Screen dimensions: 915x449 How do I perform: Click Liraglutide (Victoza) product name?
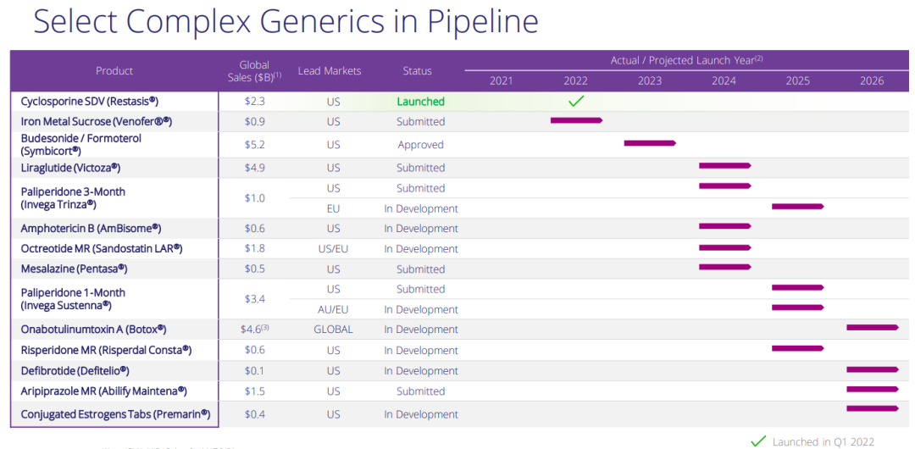(x=70, y=168)
